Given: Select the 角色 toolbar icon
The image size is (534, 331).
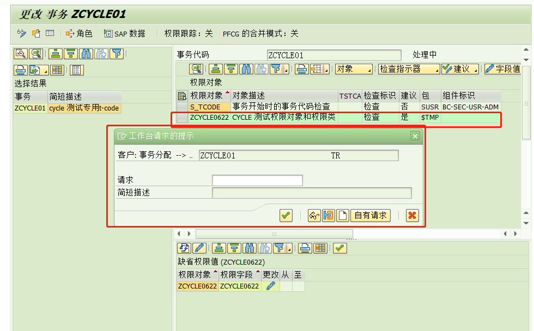Looking at the screenshot, I should coord(76,34).
